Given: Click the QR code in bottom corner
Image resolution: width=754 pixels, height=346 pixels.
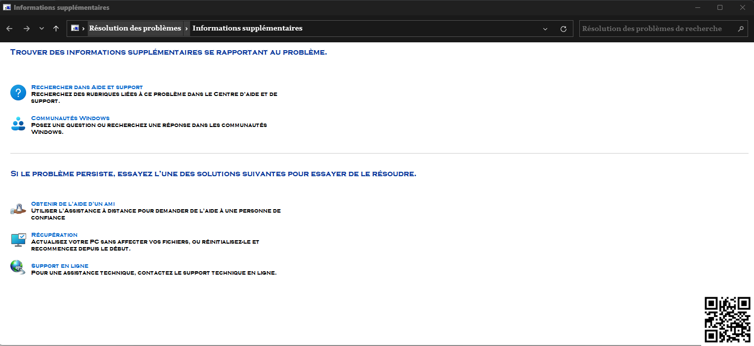Looking at the screenshot, I should [727, 320].
